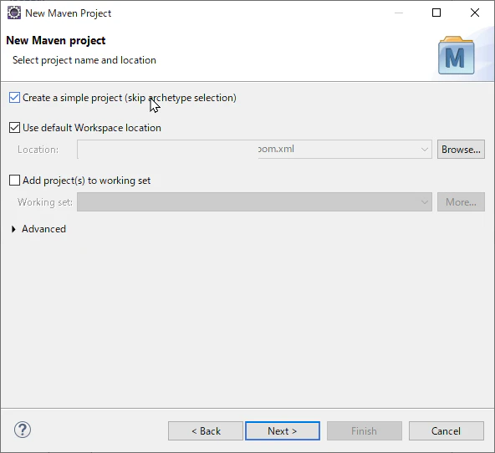
Task: Open the Location dropdown arrow
Action: 425,150
